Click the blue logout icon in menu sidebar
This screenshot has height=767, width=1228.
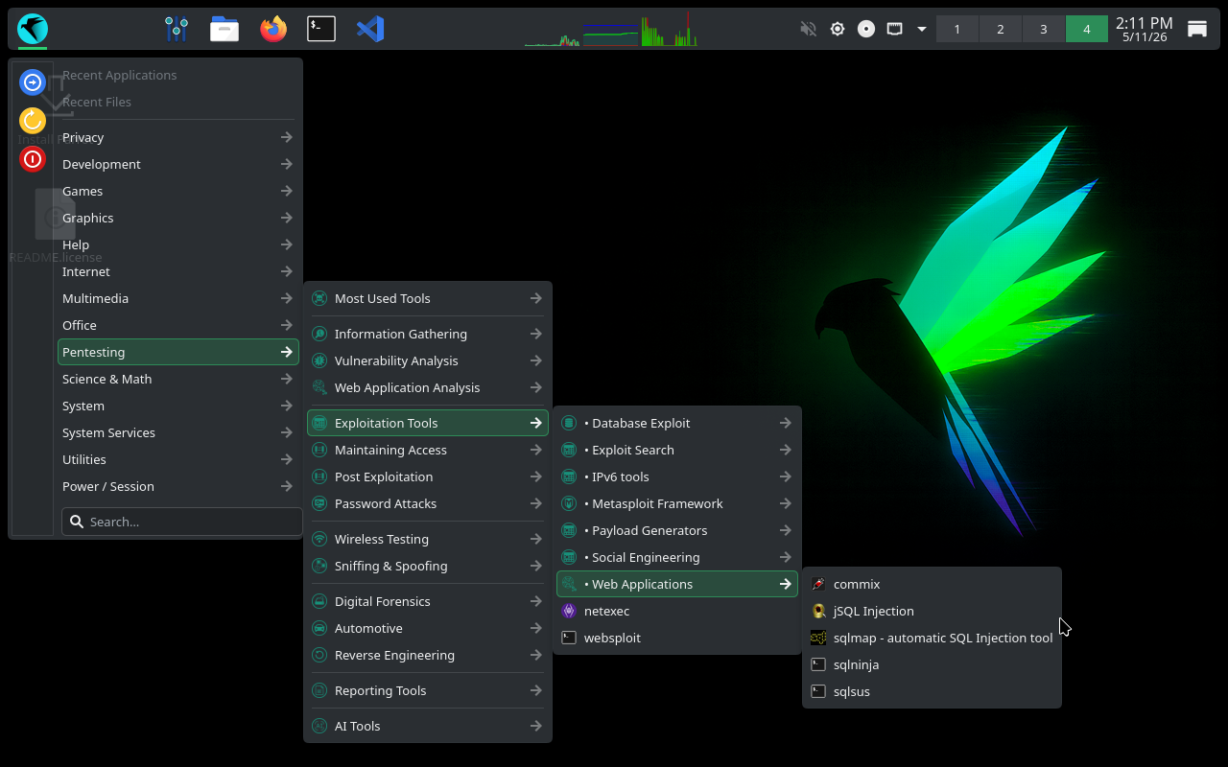coord(33,82)
